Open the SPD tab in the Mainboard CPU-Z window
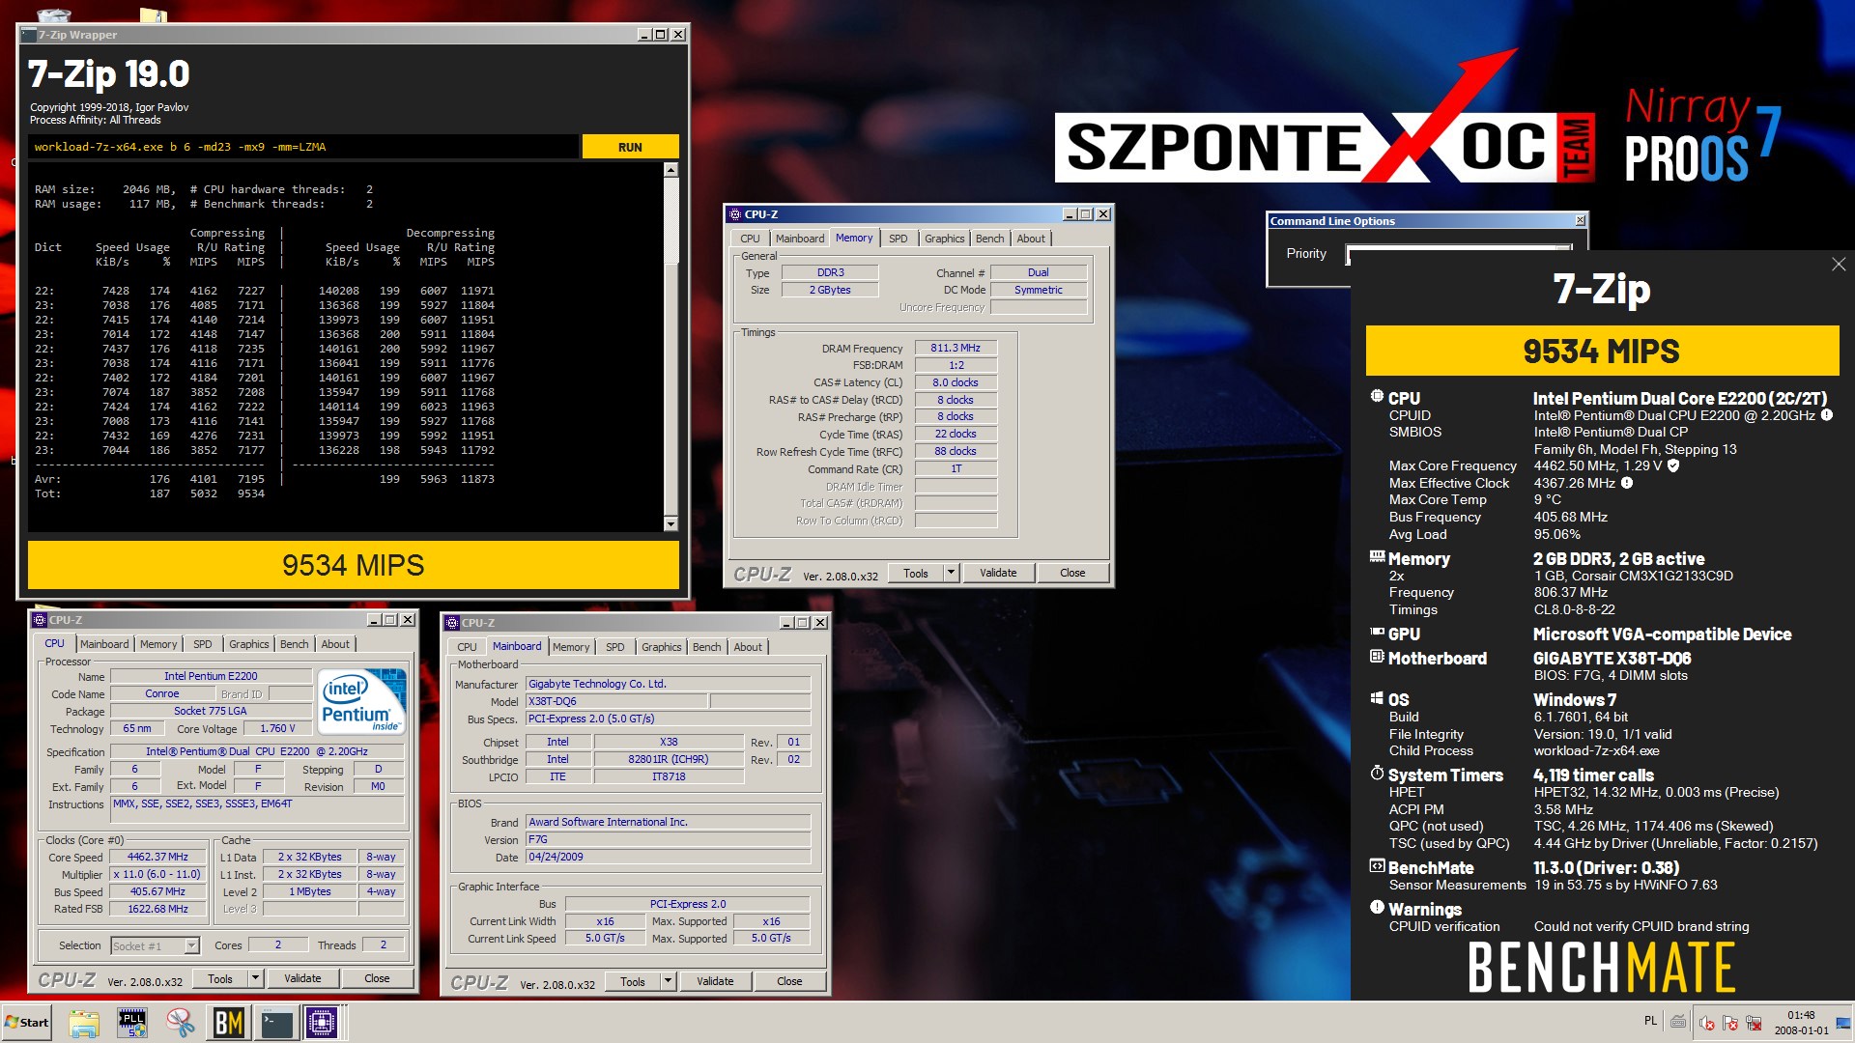 (x=614, y=647)
